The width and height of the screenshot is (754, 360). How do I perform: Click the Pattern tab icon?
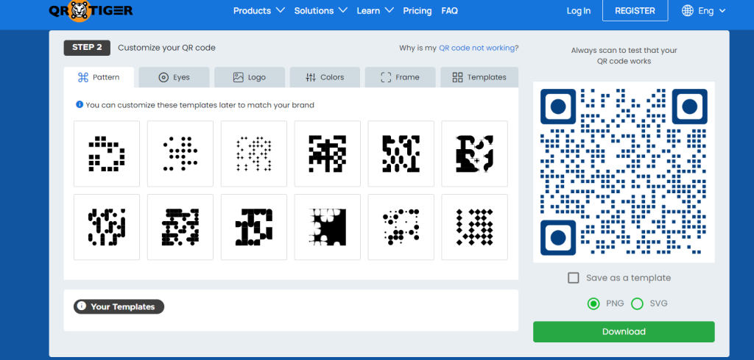83,77
